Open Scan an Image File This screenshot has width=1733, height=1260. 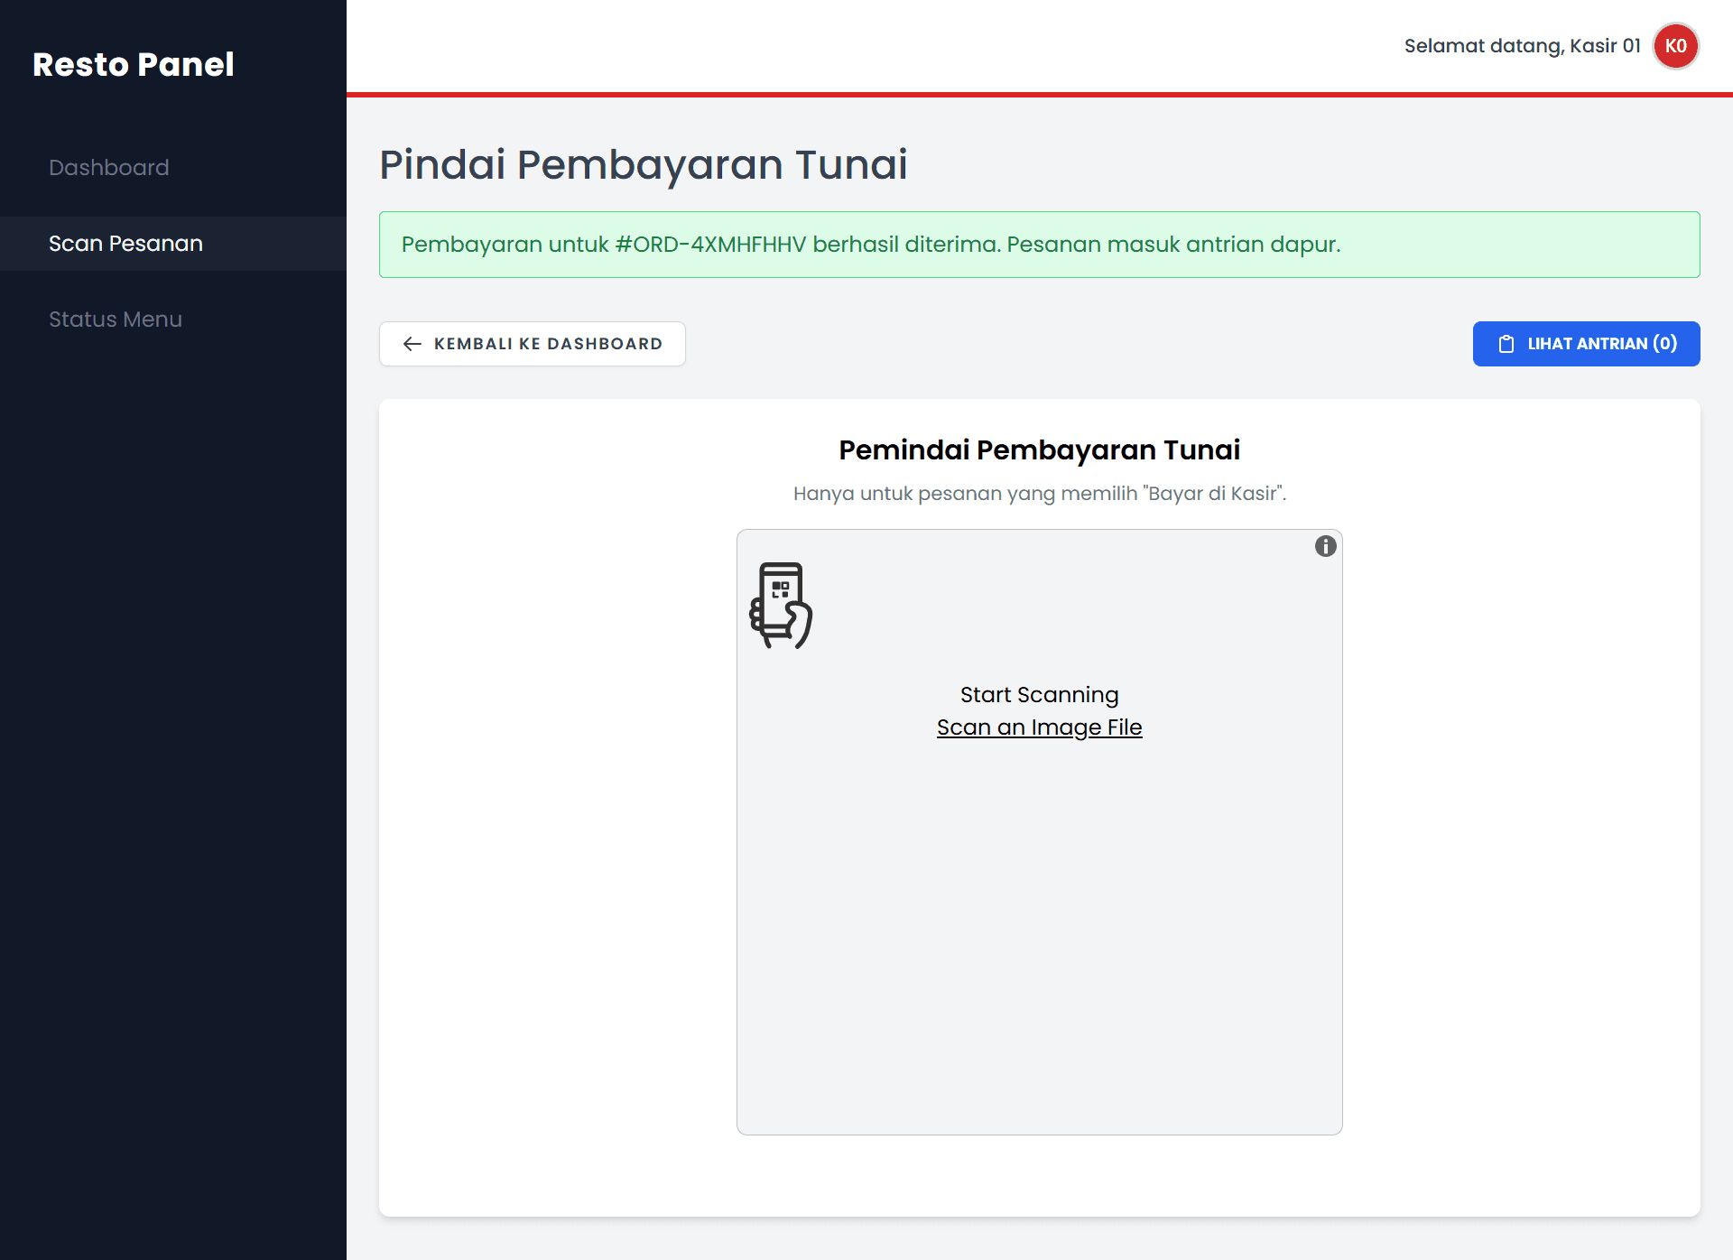point(1039,727)
